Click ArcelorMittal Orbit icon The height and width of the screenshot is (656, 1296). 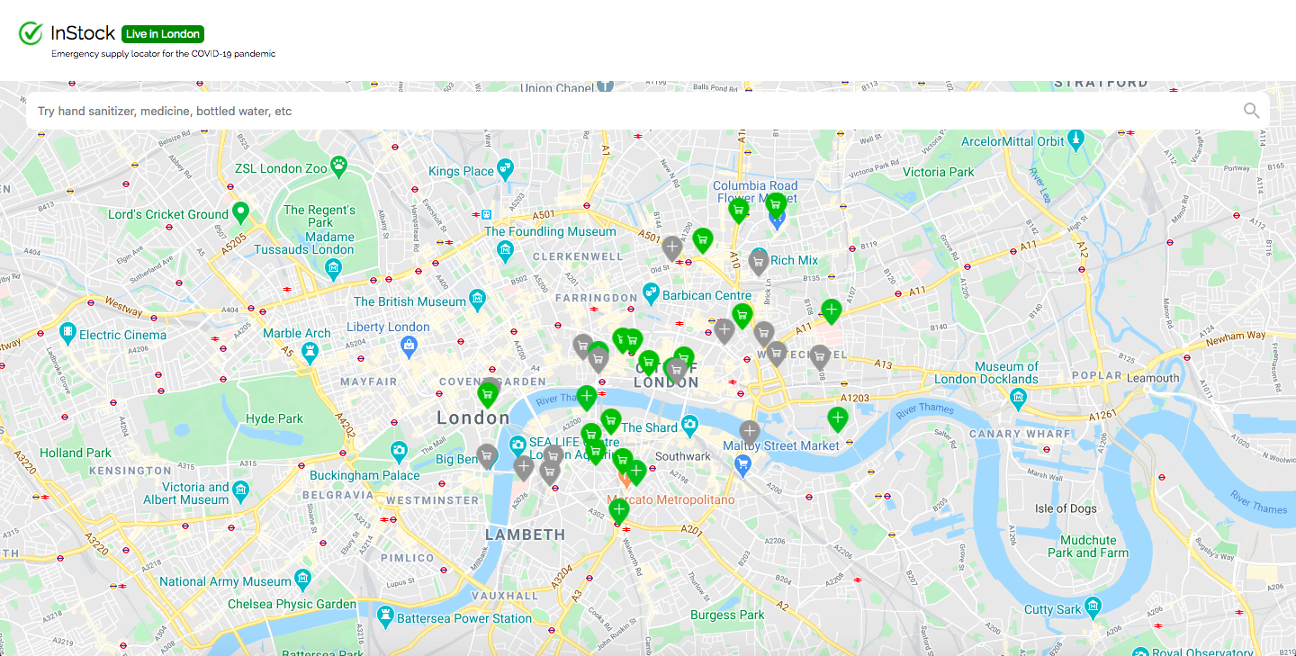1076,140
